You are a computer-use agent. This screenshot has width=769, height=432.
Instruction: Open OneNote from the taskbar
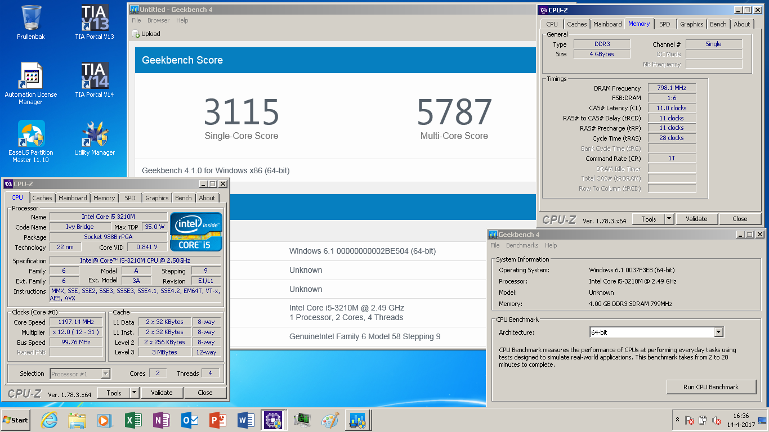click(x=161, y=420)
